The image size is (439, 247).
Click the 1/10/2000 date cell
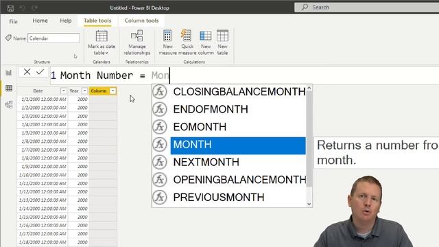point(43,175)
